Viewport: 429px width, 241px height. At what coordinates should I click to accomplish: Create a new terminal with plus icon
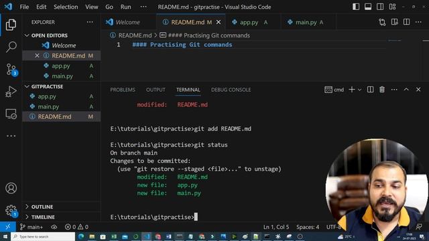[351, 90]
